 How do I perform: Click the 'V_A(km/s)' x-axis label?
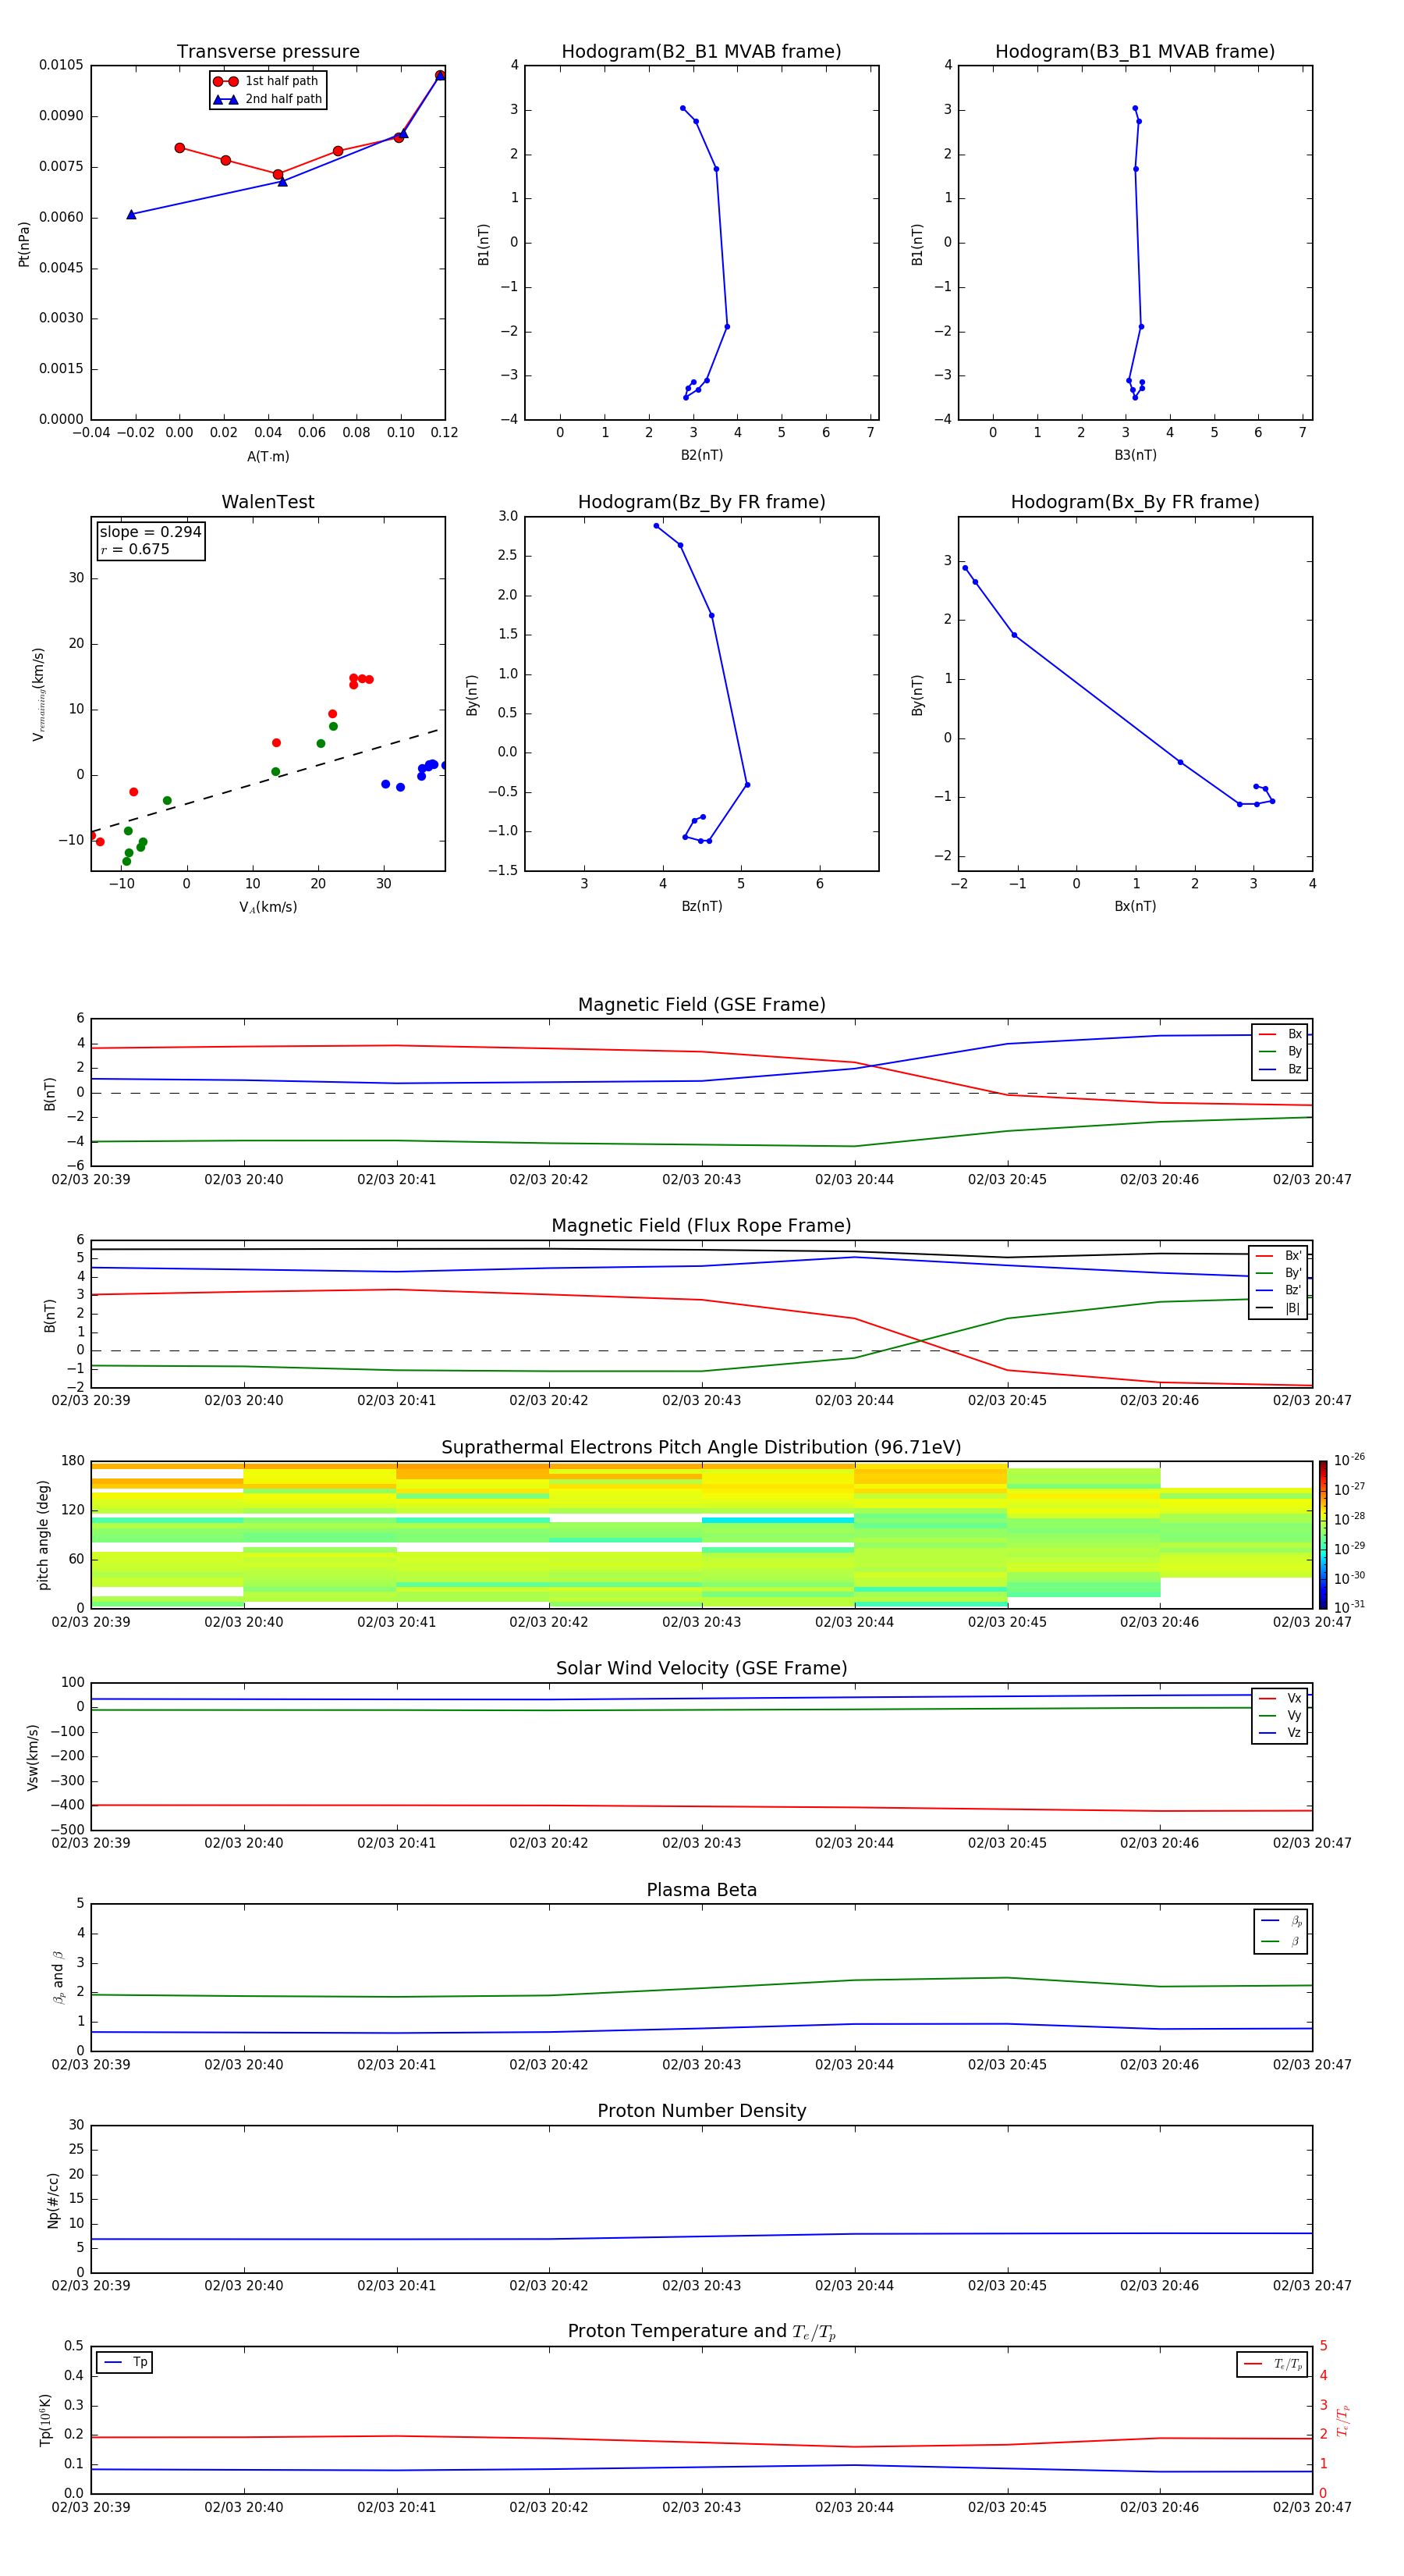point(268,907)
